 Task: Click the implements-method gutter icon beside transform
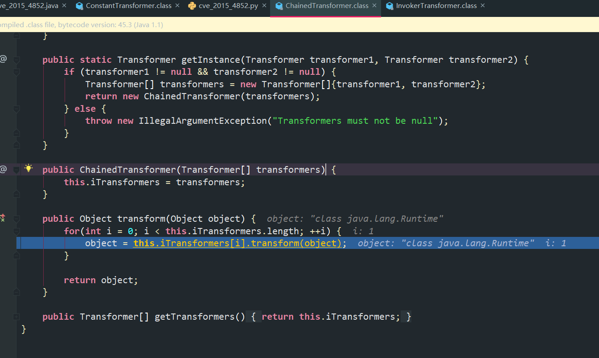[x=3, y=218]
